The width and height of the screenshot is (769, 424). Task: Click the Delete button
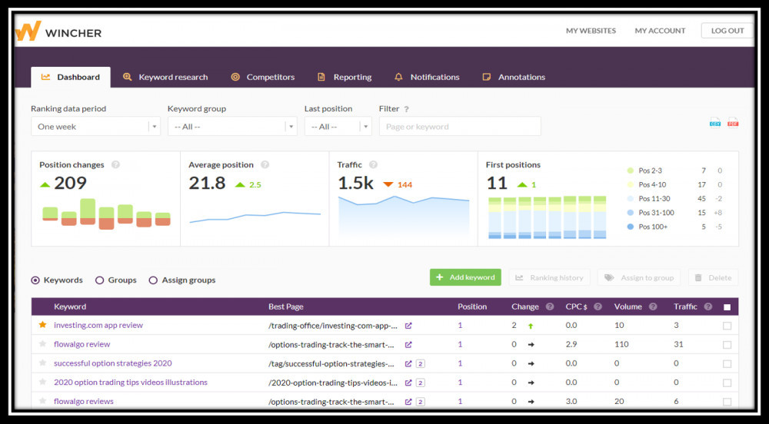713,277
